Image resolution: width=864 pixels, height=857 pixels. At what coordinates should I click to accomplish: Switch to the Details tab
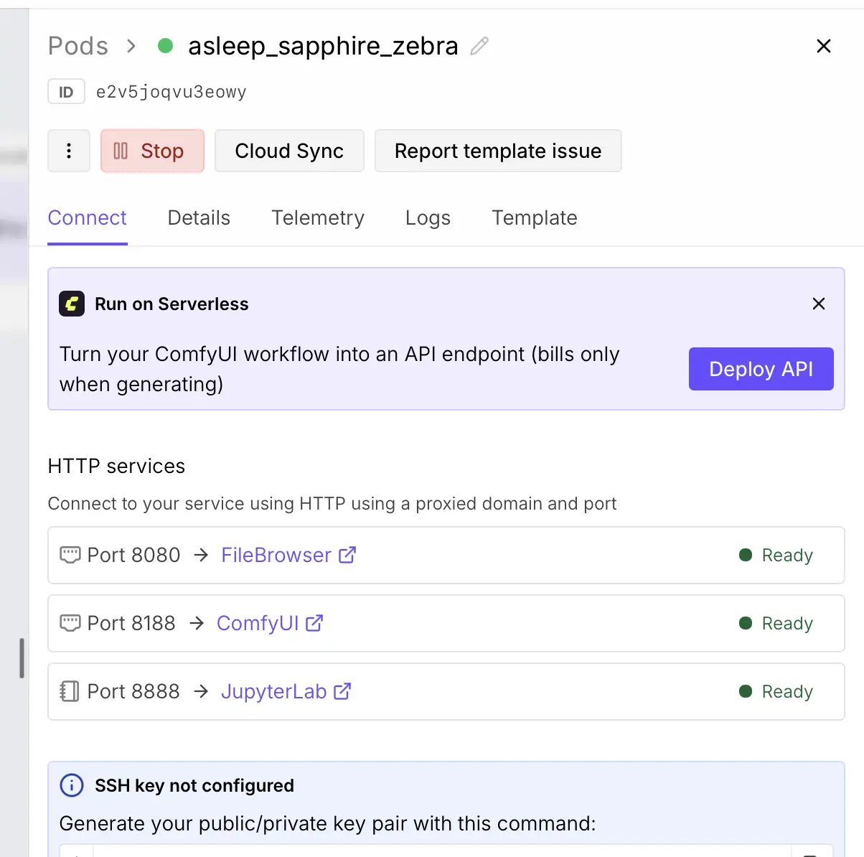[199, 217]
